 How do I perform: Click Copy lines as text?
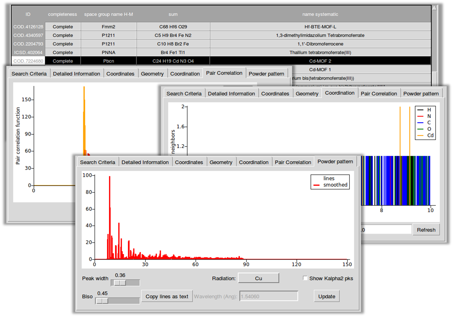(167, 296)
